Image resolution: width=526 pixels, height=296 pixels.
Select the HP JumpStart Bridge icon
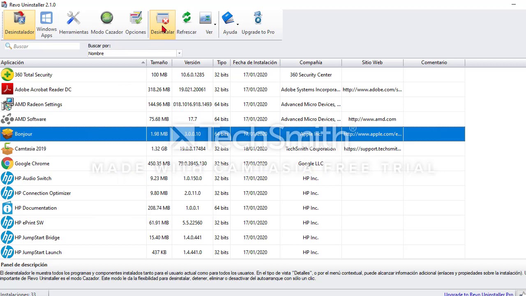click(7, 238)
